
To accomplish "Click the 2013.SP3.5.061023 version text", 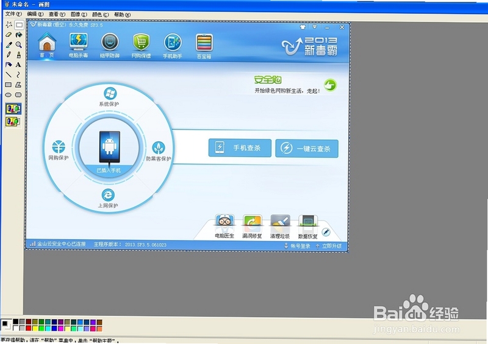I will (x=146, y=245).
